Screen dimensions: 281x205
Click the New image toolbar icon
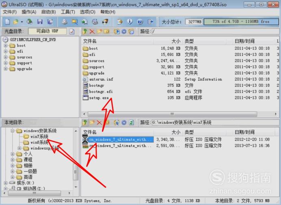7,22
